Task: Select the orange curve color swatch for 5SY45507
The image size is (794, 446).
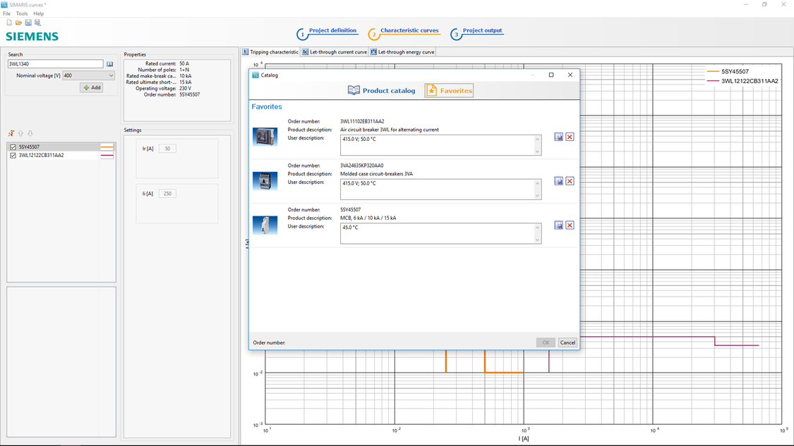Action: (107, 146)
